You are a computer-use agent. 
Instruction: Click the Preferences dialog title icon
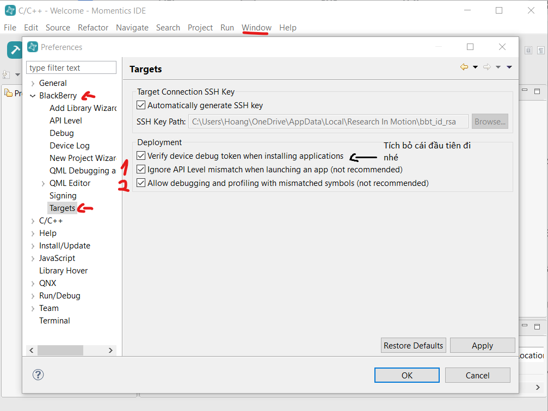33,47
